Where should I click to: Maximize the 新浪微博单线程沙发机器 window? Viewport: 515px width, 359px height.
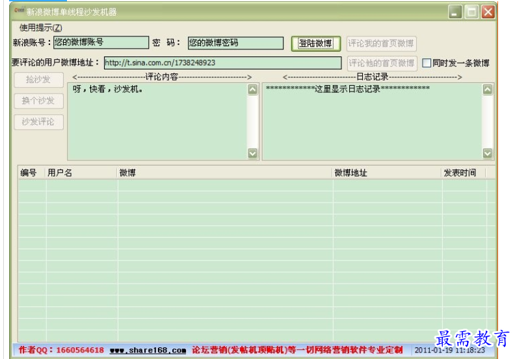(x=471, y=12)
